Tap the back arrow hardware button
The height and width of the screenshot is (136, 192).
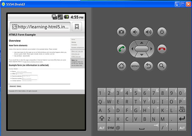148,66
